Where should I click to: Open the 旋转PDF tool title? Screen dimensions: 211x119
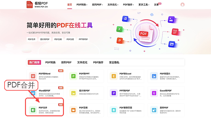164,108
